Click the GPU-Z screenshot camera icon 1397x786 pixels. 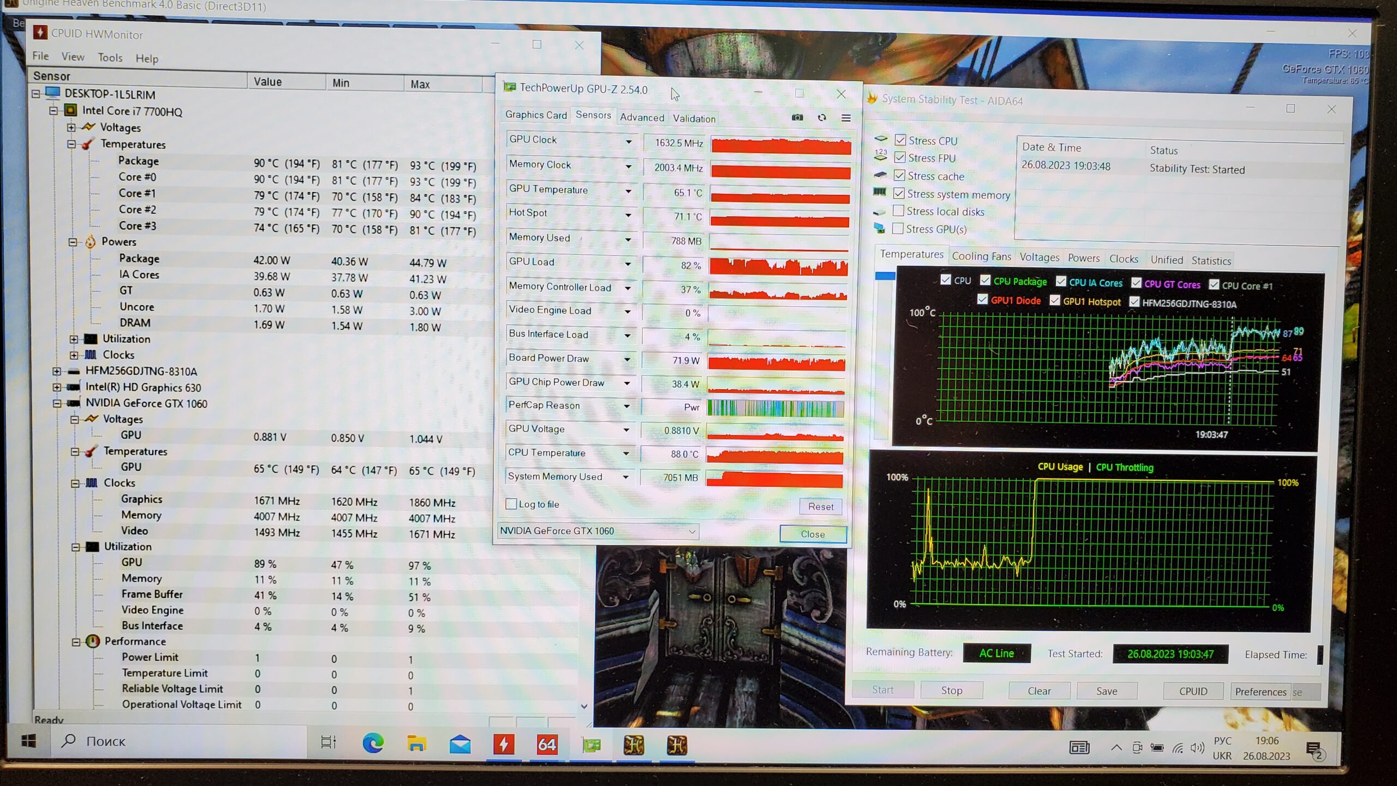tap(797, 117)
